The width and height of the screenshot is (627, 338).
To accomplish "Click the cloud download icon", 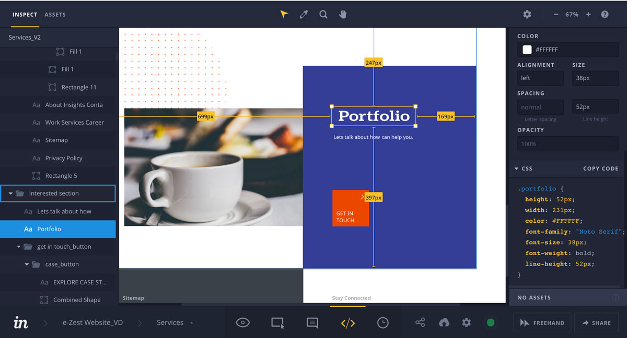I will pyautogui.click(x=444, y=323).
